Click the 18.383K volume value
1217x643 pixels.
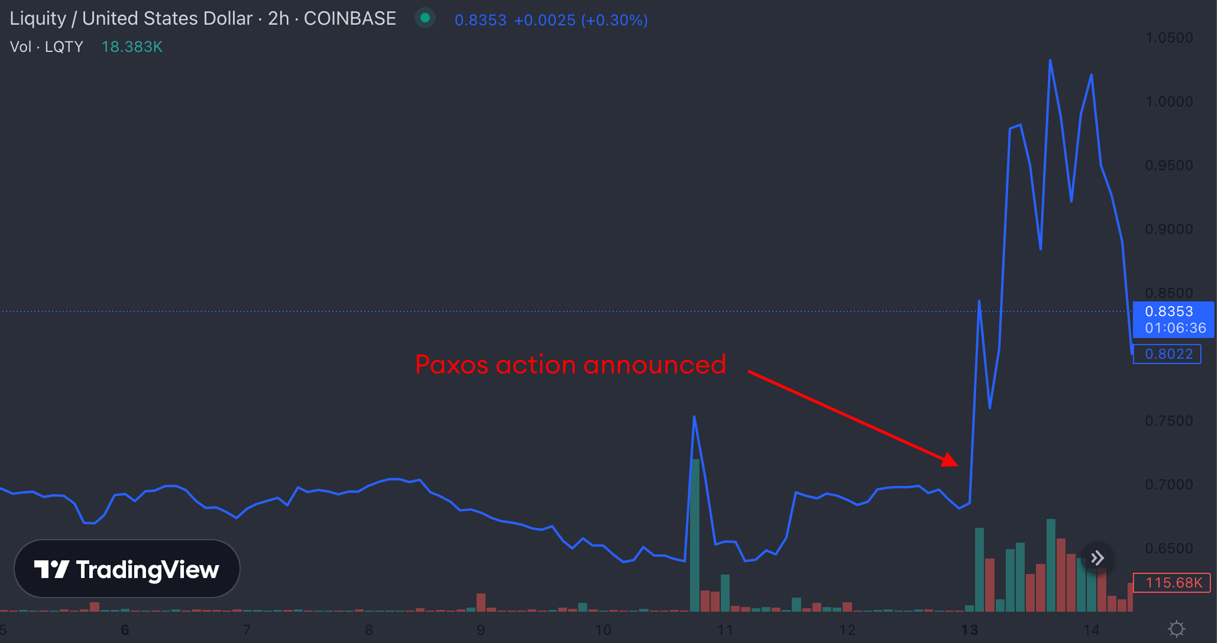tap(132, 47)
